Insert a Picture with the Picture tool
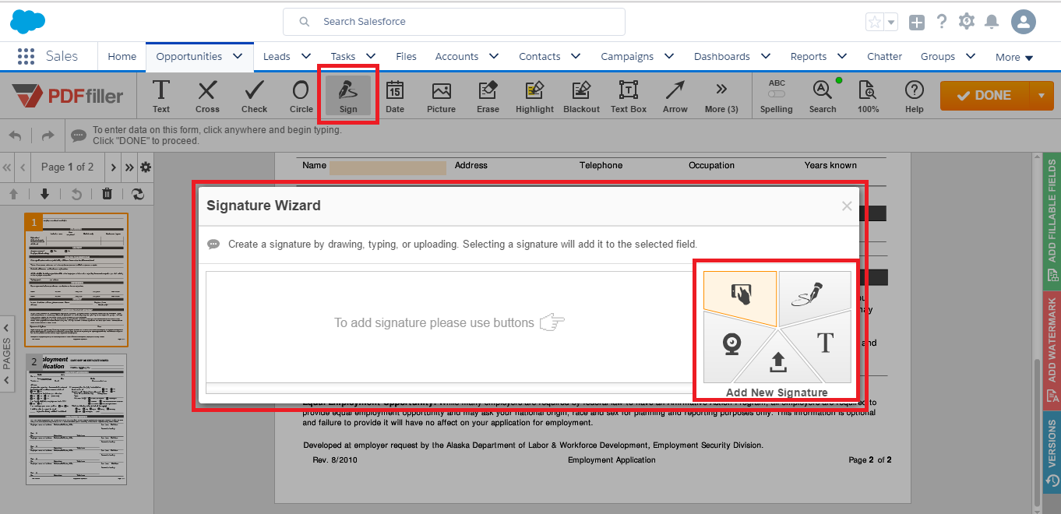1061x514 pixels. (x=441, y=96)
